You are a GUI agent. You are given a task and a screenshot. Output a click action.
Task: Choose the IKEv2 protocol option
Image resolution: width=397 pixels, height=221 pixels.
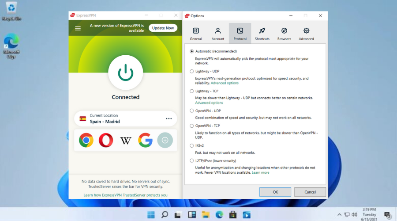tap(192, 145)
